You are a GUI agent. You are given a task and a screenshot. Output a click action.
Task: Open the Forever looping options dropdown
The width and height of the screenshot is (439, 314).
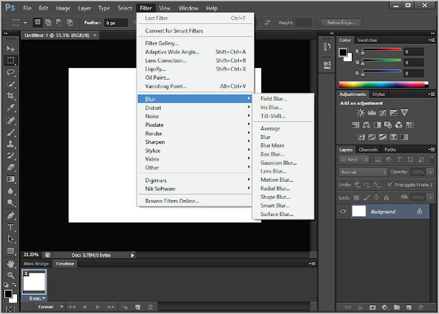point(49,307)
